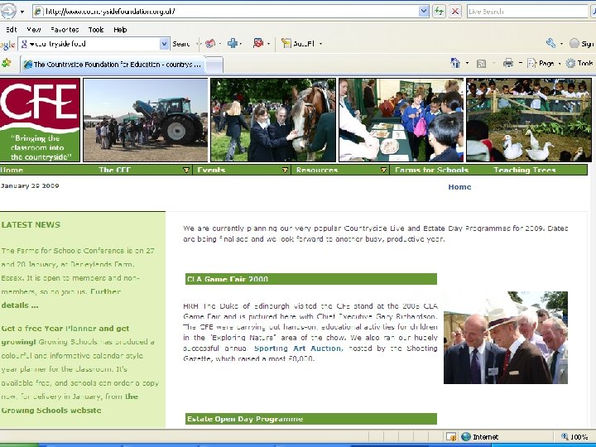Click the schoolchildren at table photo
The height and width of the screenshot is (447, 596).
pyautogui.click(x=401, y=120)
